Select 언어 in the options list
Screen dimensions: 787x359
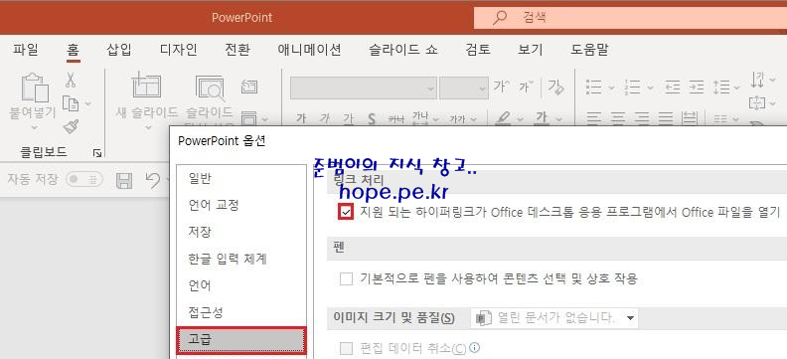point(241,285)
